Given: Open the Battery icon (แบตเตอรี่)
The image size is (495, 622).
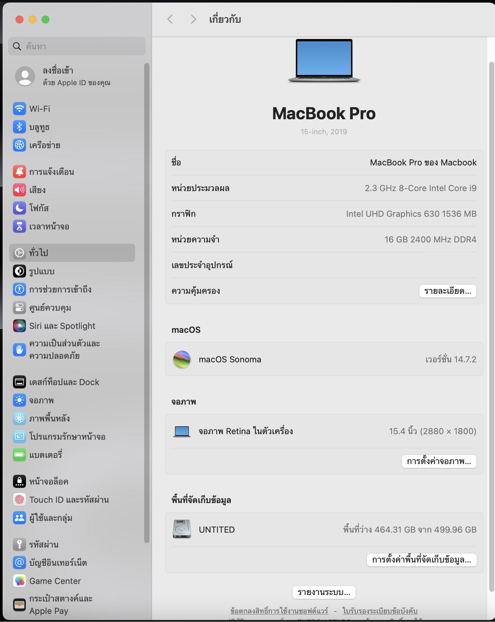Looking at the screenshot, I should point(19,455).
